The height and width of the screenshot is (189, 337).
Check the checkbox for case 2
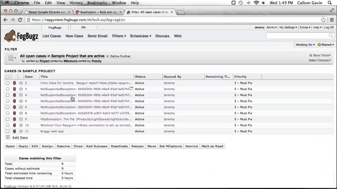[x=8, y=83]
